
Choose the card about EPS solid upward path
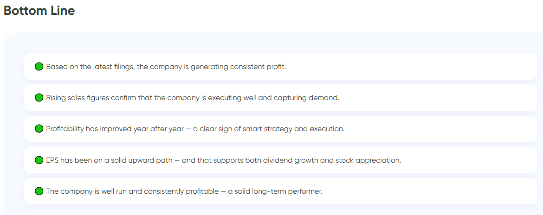tap(280, 160)
